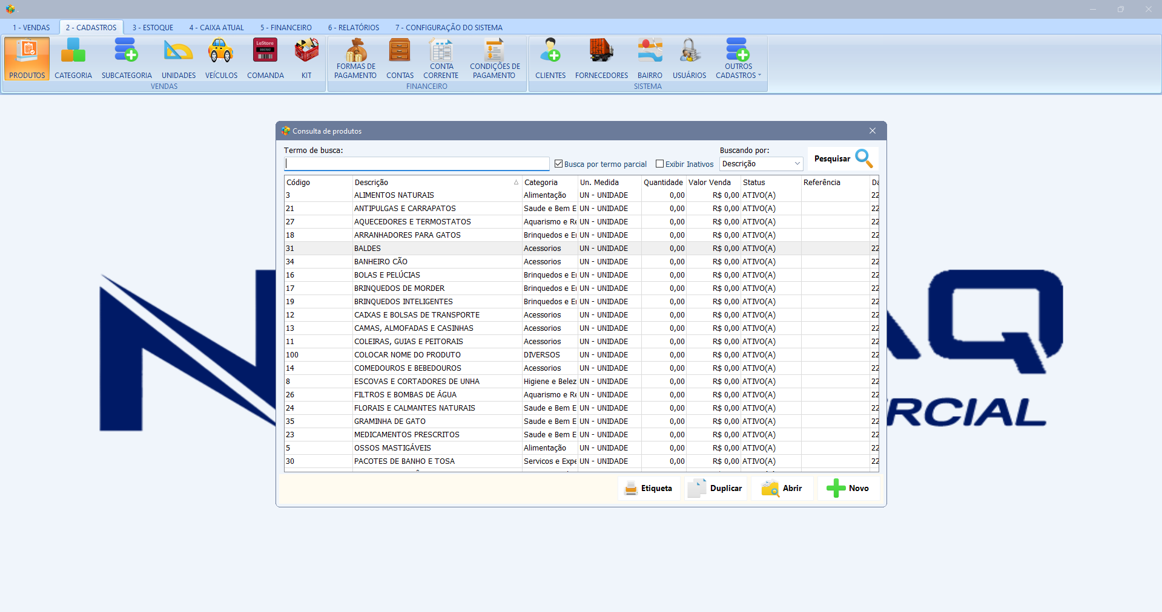The height and width of the screenshot is (612, 1162).
Task: Click the Novo plus button
Action: pos(848,488)
